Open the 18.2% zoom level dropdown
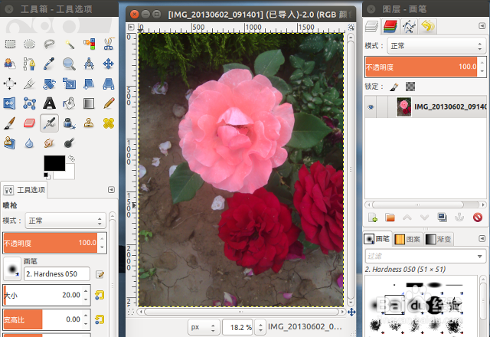This screenshot has height=337, width=490. (260, 327)
